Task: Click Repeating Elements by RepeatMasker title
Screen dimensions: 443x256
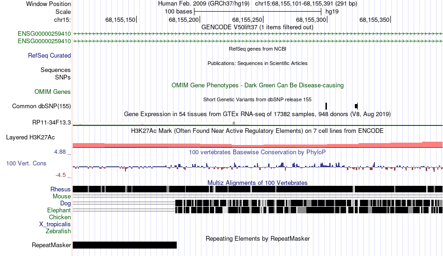Action: point(258,238)
